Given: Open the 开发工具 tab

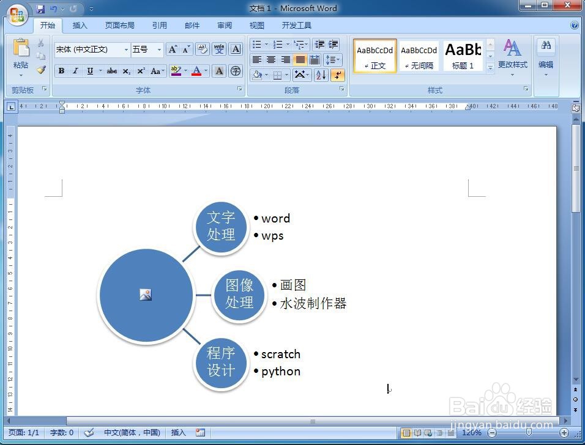Looking at the screenshot, I should click(x=296, y=25).
